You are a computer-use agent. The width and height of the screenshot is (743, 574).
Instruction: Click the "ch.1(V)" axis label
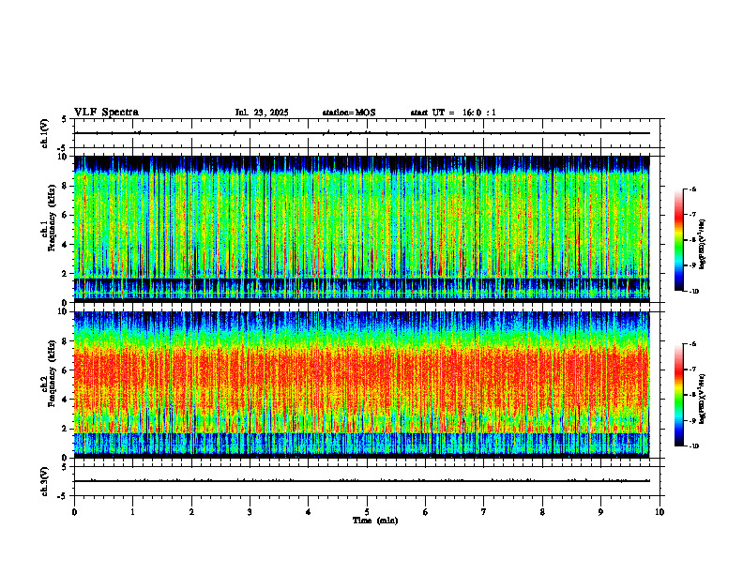(x=44, y=133)
